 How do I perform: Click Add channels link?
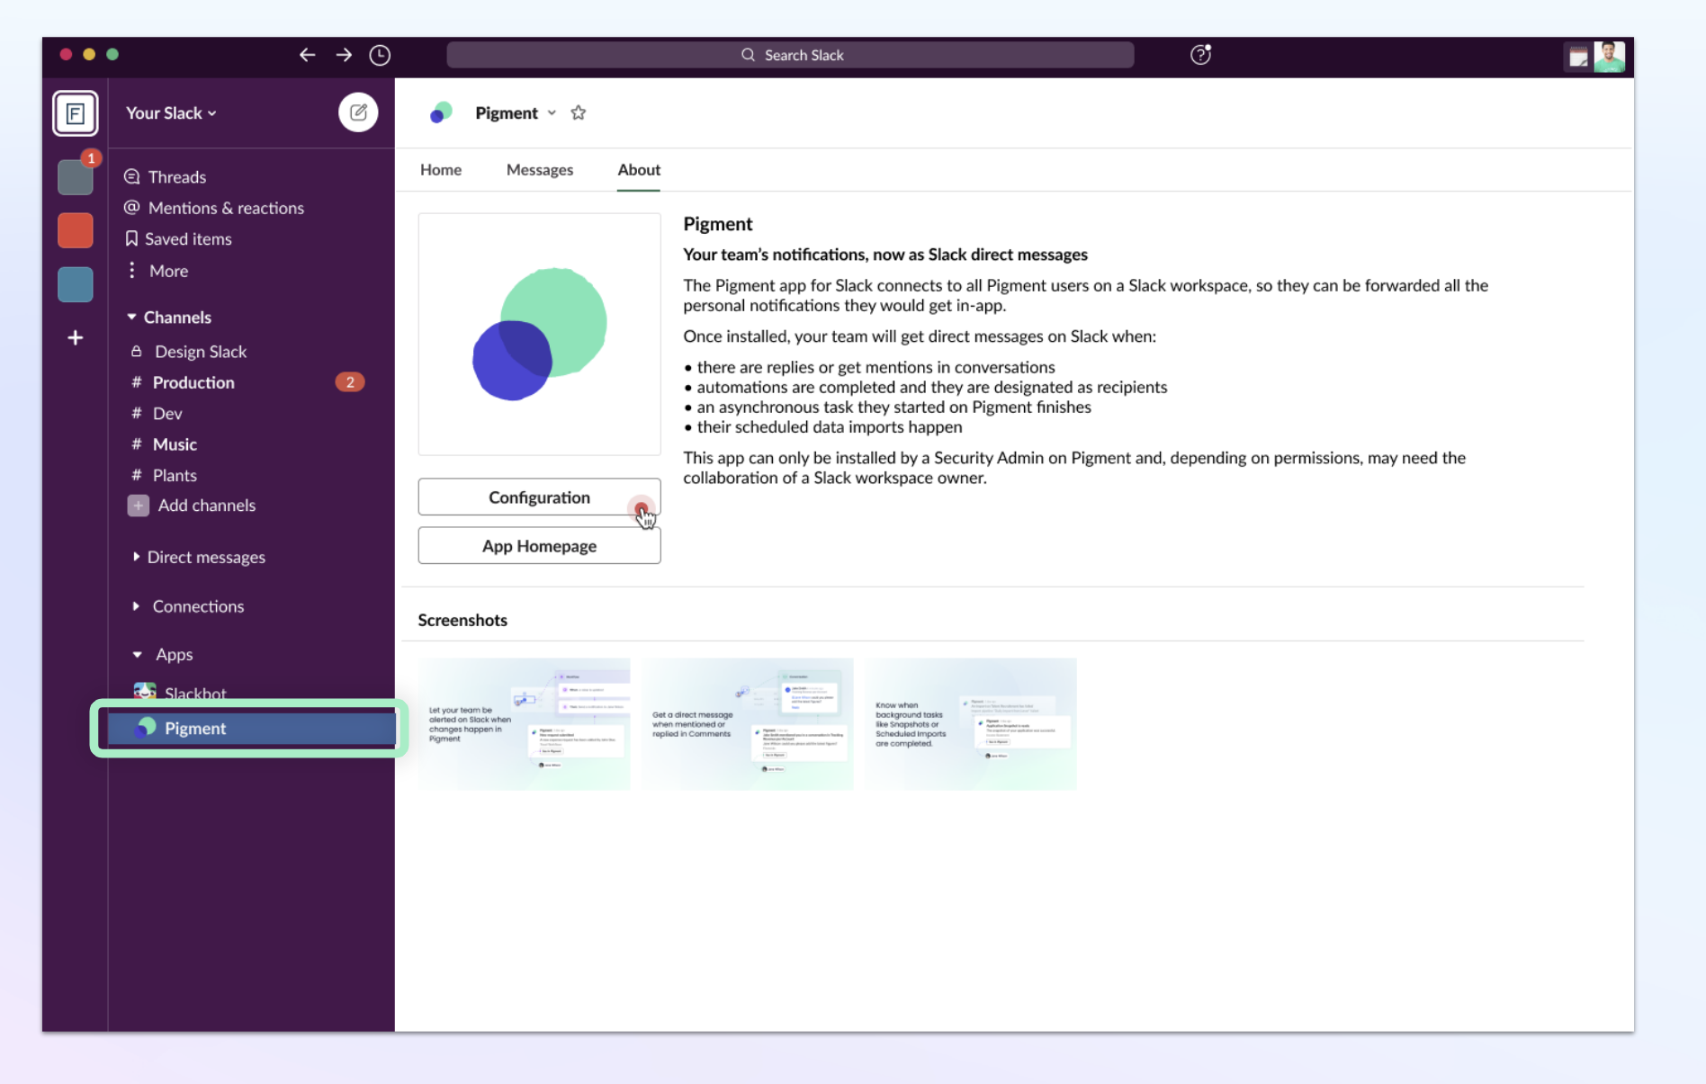[x=207, y=506]
